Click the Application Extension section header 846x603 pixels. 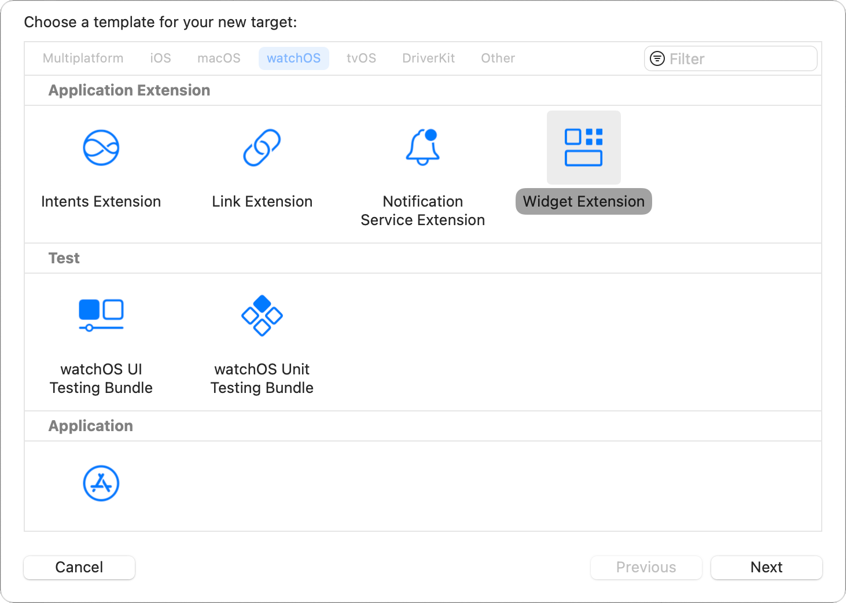tap(129, 90)
